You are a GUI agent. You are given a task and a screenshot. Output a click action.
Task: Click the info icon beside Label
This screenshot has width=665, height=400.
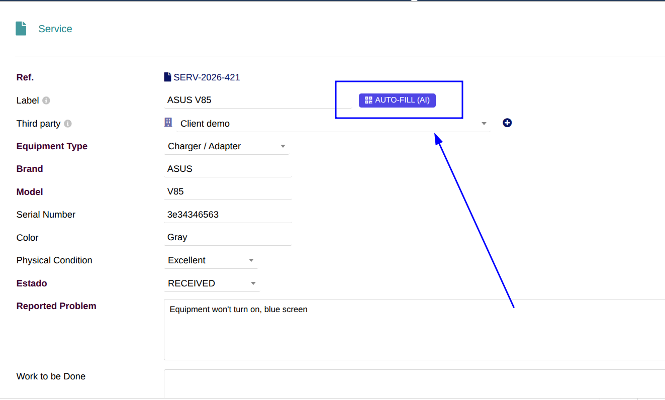pyautogui.click(x=46, y=101)
